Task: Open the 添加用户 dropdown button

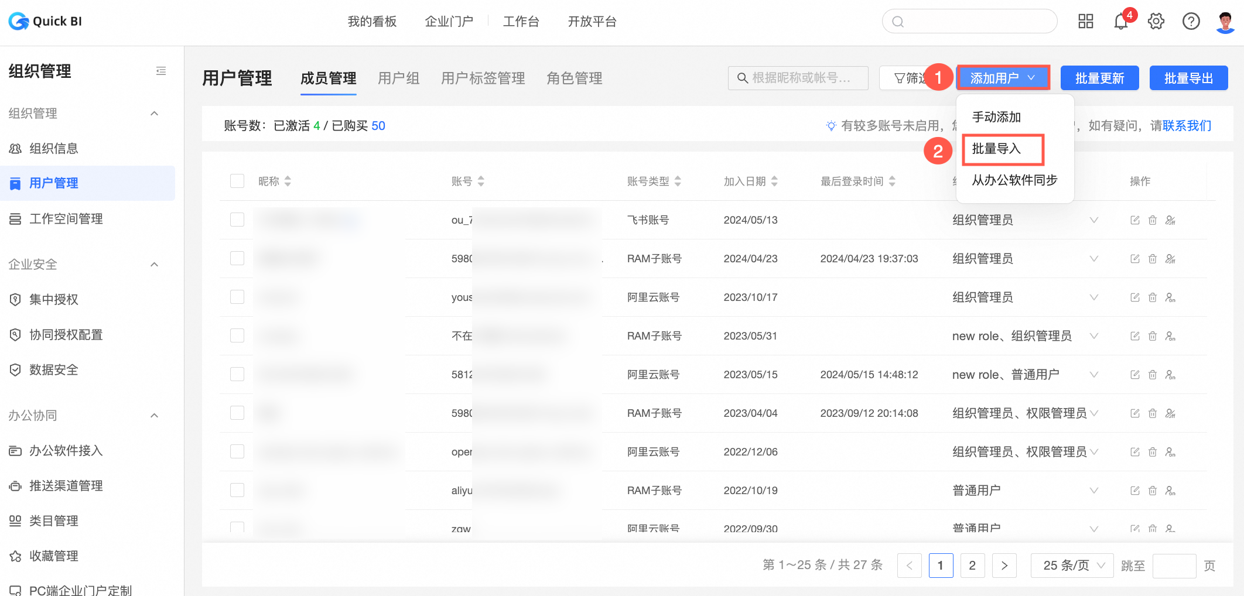Action: tap(1003, 78)
